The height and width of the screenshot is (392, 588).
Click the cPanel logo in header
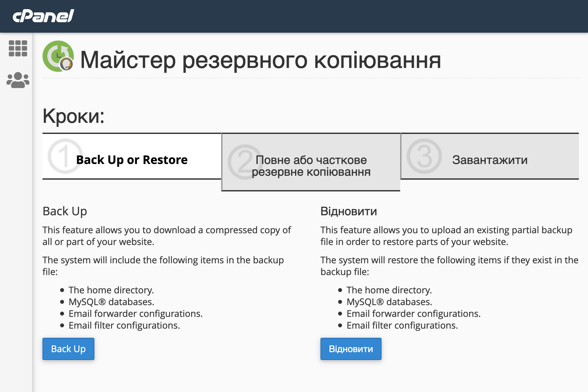43,16
